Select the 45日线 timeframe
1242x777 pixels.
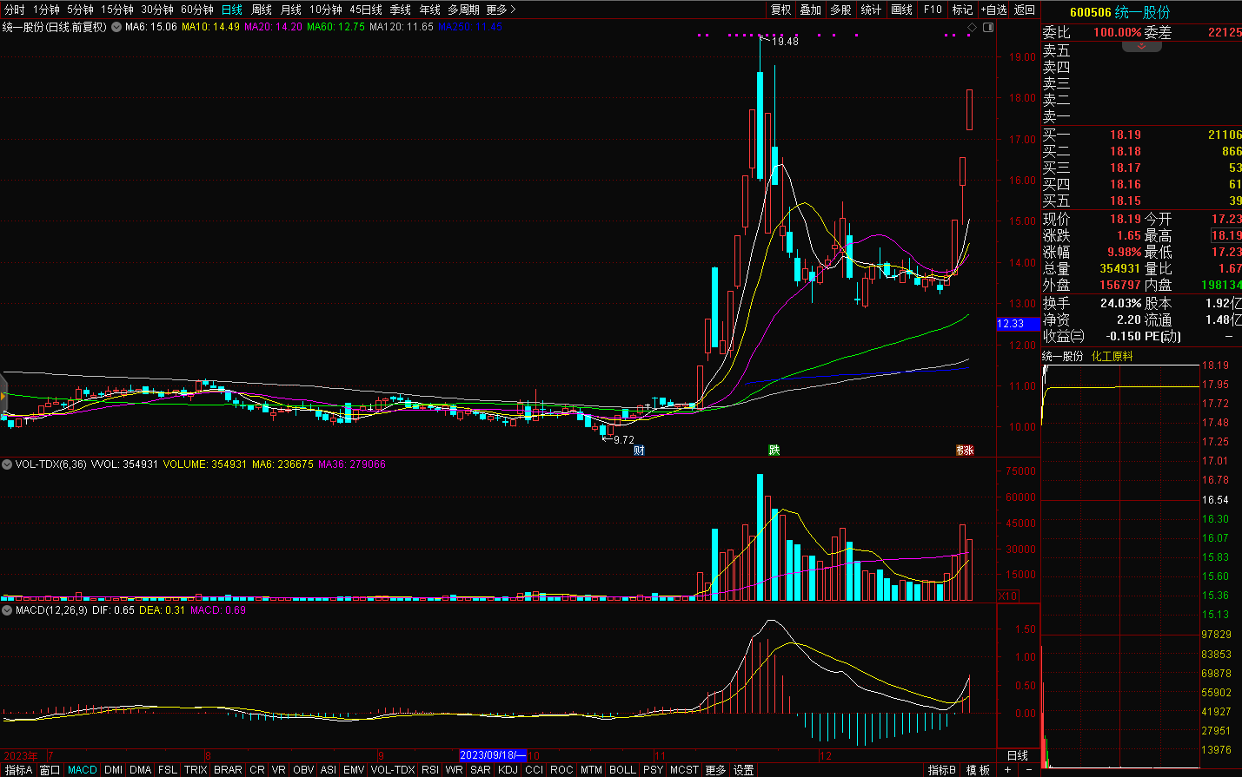point(366,10)
